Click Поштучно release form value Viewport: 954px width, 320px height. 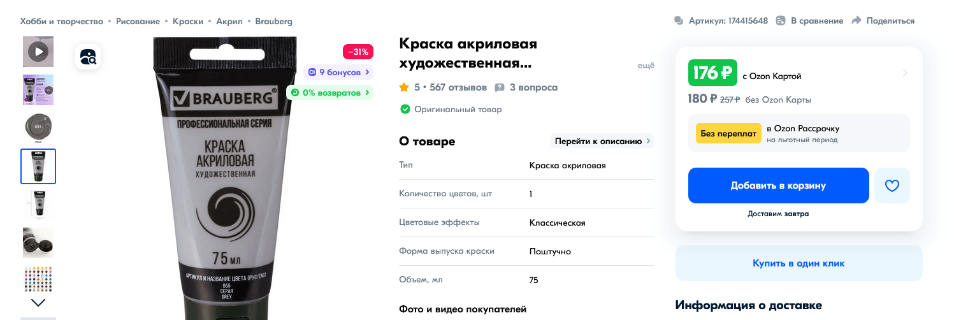pos(550,251)
